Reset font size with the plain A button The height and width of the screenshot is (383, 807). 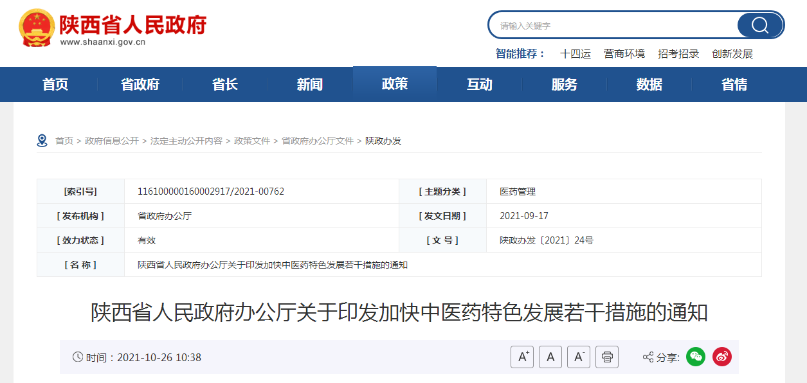pyautogui.click(x=550, y=357)
